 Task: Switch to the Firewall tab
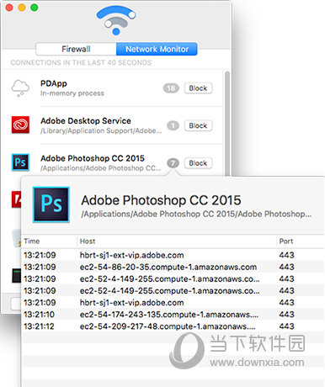[76, 49]
